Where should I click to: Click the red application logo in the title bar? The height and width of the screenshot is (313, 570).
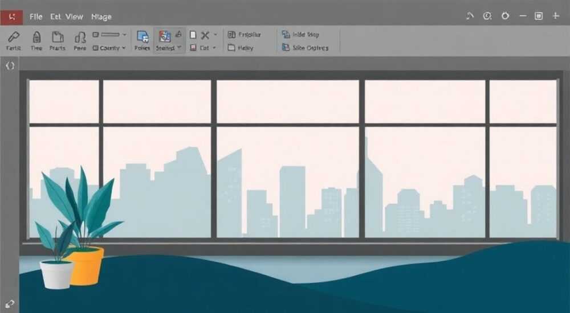[11, 17]
